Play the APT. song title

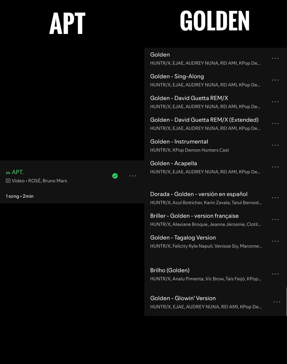click(x=18, y=172)
